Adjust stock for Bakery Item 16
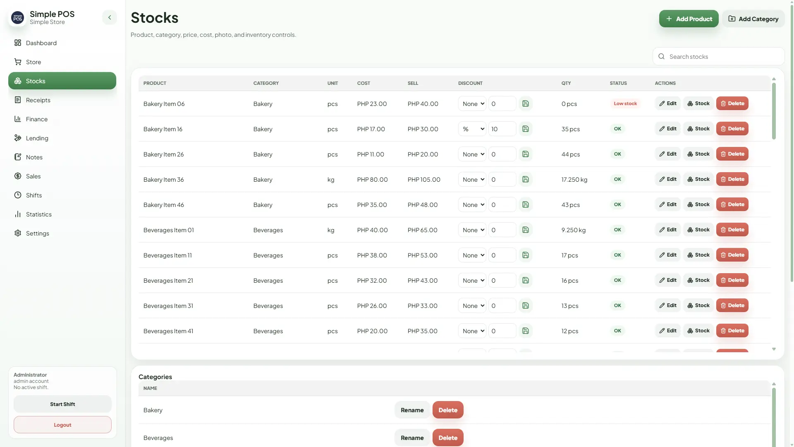Viewport: 794px width, 447px height. click(698, 129)
